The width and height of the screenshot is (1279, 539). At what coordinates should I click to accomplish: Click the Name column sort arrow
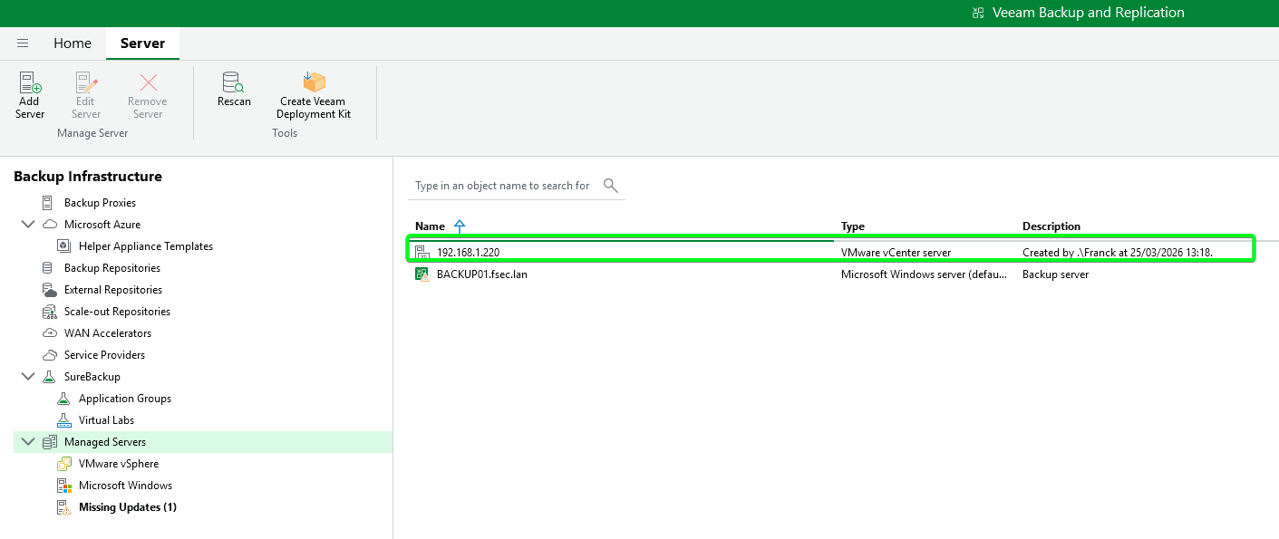click(459, 226)
